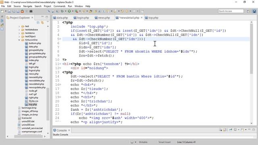The image size is (258, 145).
Task: Click the green Run button icon
Action: [69, 11]
